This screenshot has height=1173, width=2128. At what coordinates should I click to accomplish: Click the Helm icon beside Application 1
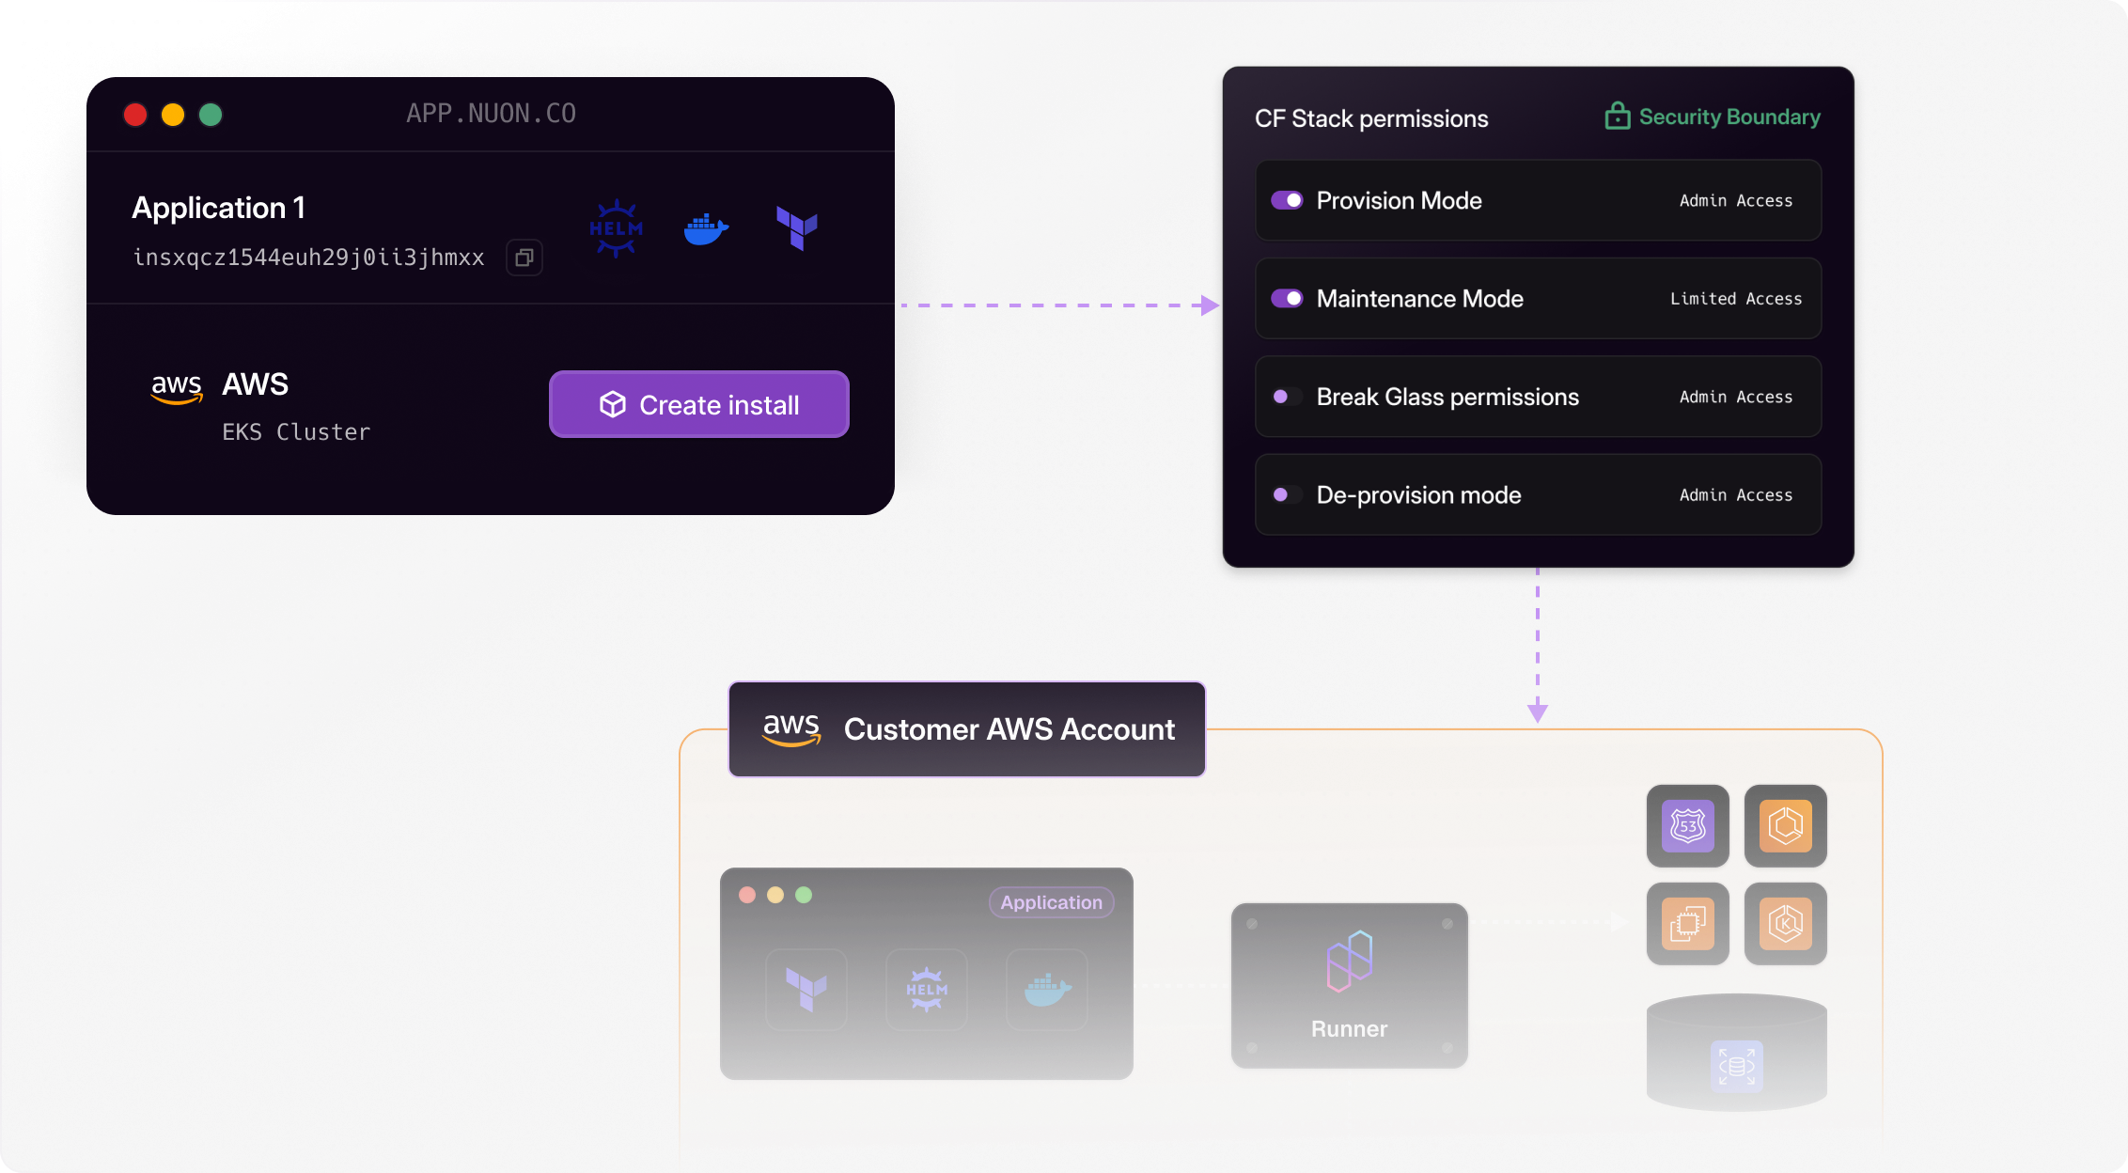point(616,228)
